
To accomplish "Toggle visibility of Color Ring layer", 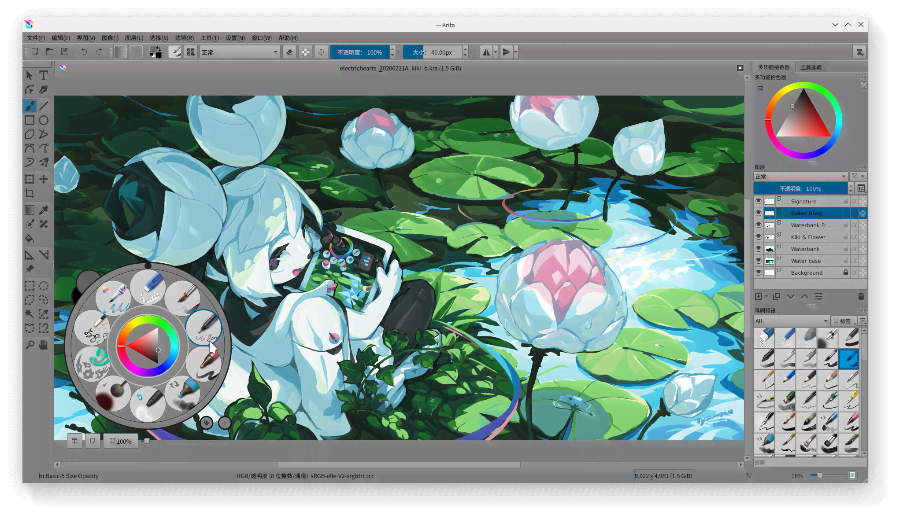I will (758, 213).
